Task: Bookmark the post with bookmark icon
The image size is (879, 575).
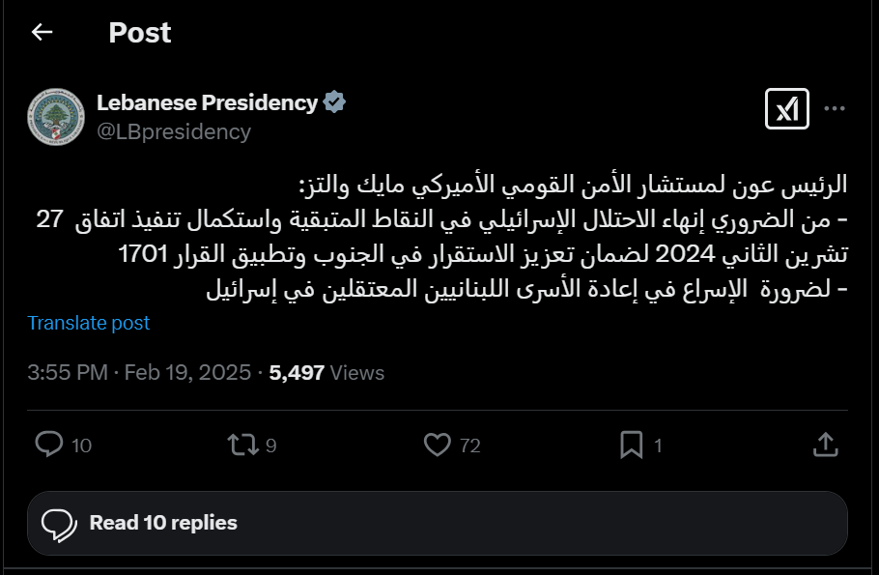Action: pyautogui.click(x=631, y=445)
